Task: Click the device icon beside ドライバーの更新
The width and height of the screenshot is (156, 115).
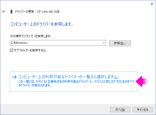Action: click(x=11, y=11)
